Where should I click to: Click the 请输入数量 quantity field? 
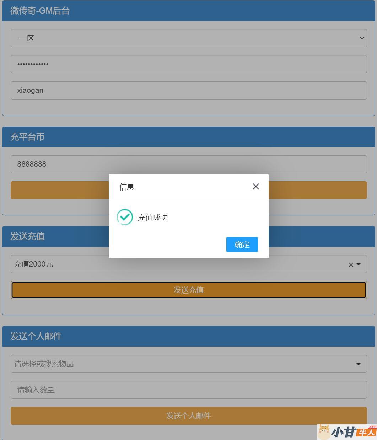(188, 390)
